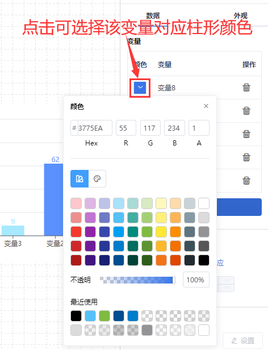
Task: Click the 设置 button with pen icon
Action: tap(243, 341)
